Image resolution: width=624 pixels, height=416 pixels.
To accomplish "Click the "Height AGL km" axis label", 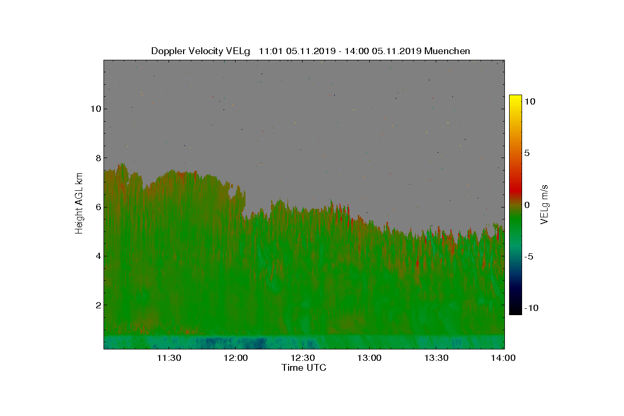I will pyautogui.click(x=79, y=203).
